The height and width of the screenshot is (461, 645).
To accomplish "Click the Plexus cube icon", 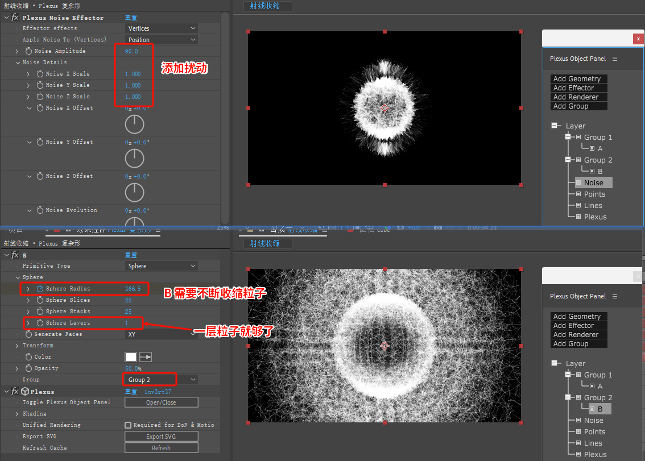I will click(x=25, y=392).
